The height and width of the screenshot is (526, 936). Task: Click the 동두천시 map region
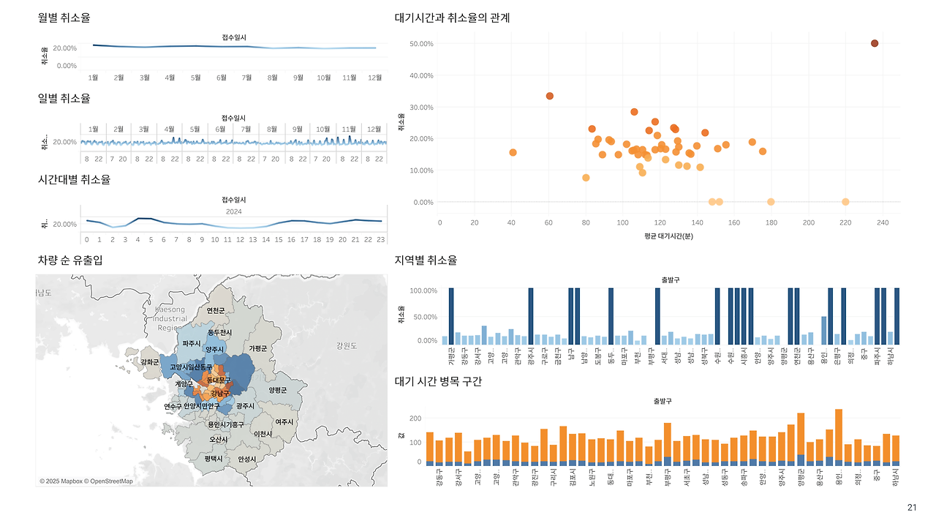coord(221,331)
